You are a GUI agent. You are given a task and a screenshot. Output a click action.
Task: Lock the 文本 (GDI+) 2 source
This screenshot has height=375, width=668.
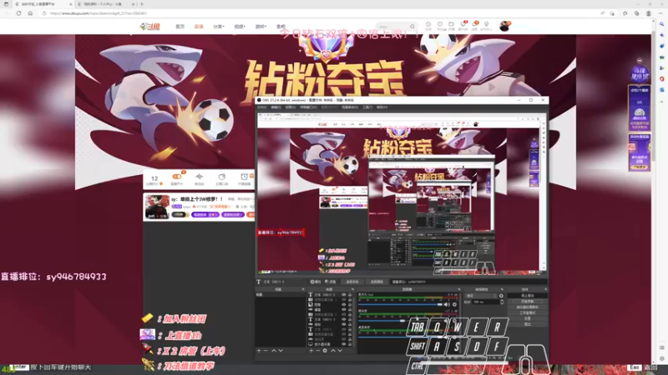click(350, 294)
